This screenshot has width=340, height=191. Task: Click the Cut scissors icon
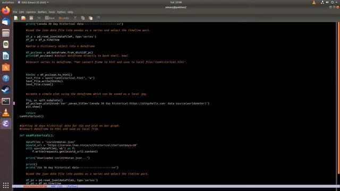(x=75, y=18)
